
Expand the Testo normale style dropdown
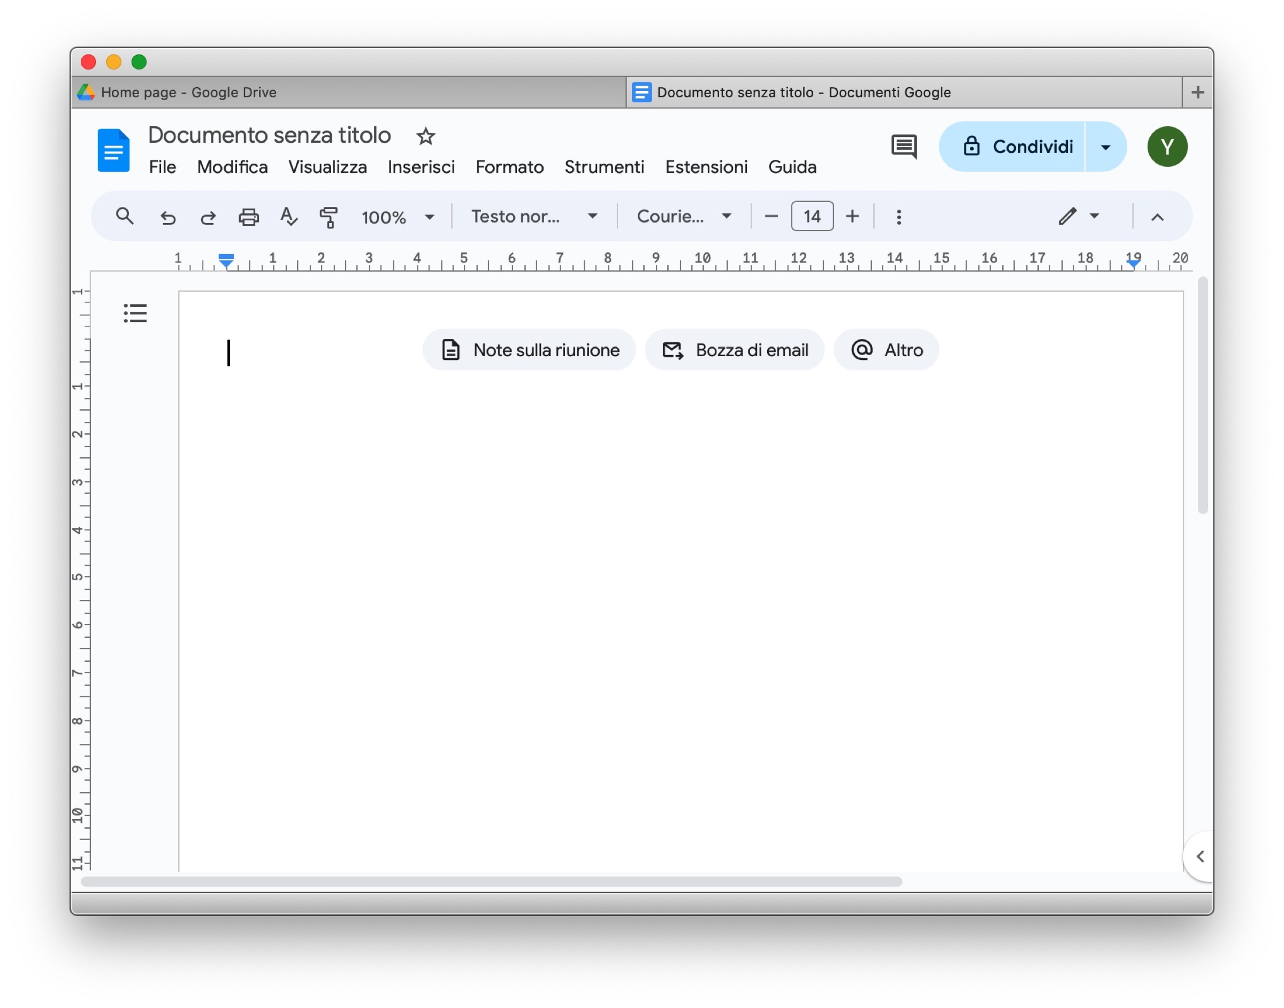point(534,217)
